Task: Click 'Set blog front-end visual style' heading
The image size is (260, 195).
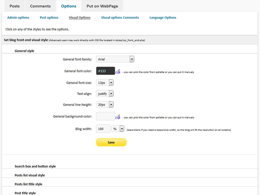Action: click(26, 40)
